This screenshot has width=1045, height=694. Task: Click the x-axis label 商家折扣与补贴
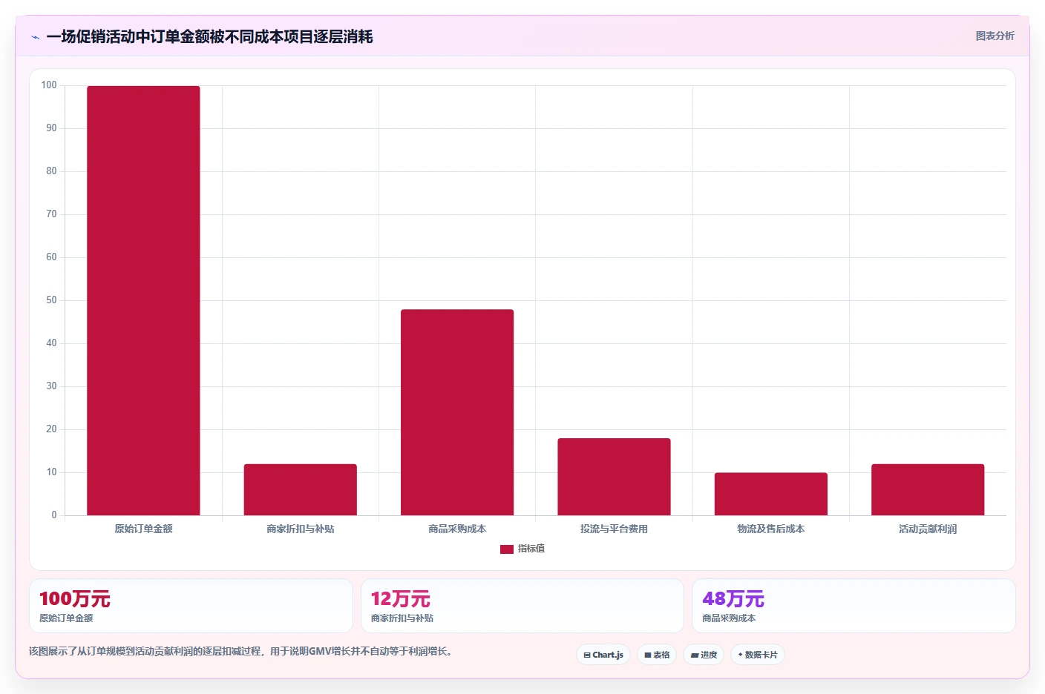point(301,529)
